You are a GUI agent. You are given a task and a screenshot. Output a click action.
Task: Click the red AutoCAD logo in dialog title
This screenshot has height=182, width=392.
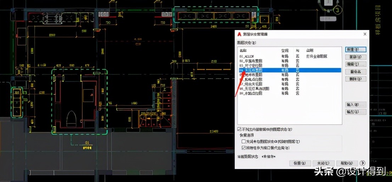[239, 34]
